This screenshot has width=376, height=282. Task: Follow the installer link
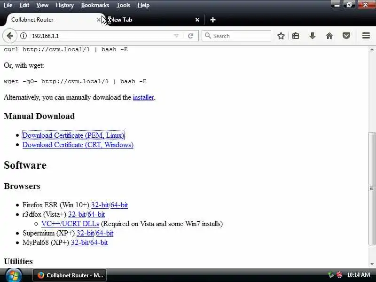pos(143,97)
